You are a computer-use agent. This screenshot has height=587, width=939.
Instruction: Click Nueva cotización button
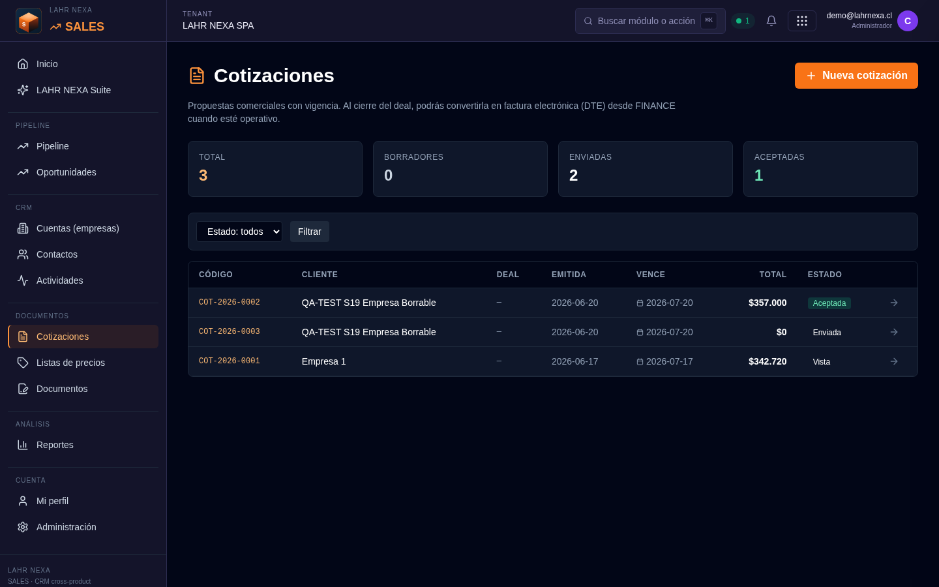pyautogui.click(x=856, y=76)
